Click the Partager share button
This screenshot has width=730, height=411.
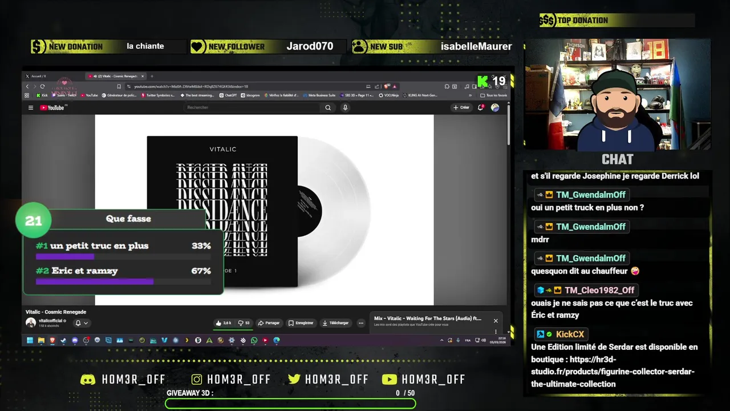269,323
